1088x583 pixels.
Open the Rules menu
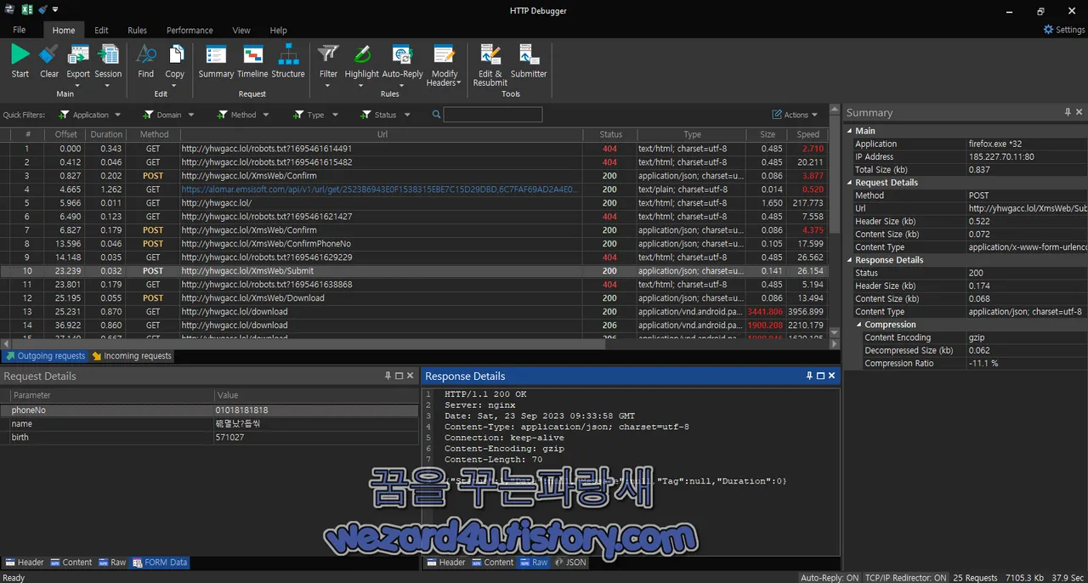pos(137,30)
